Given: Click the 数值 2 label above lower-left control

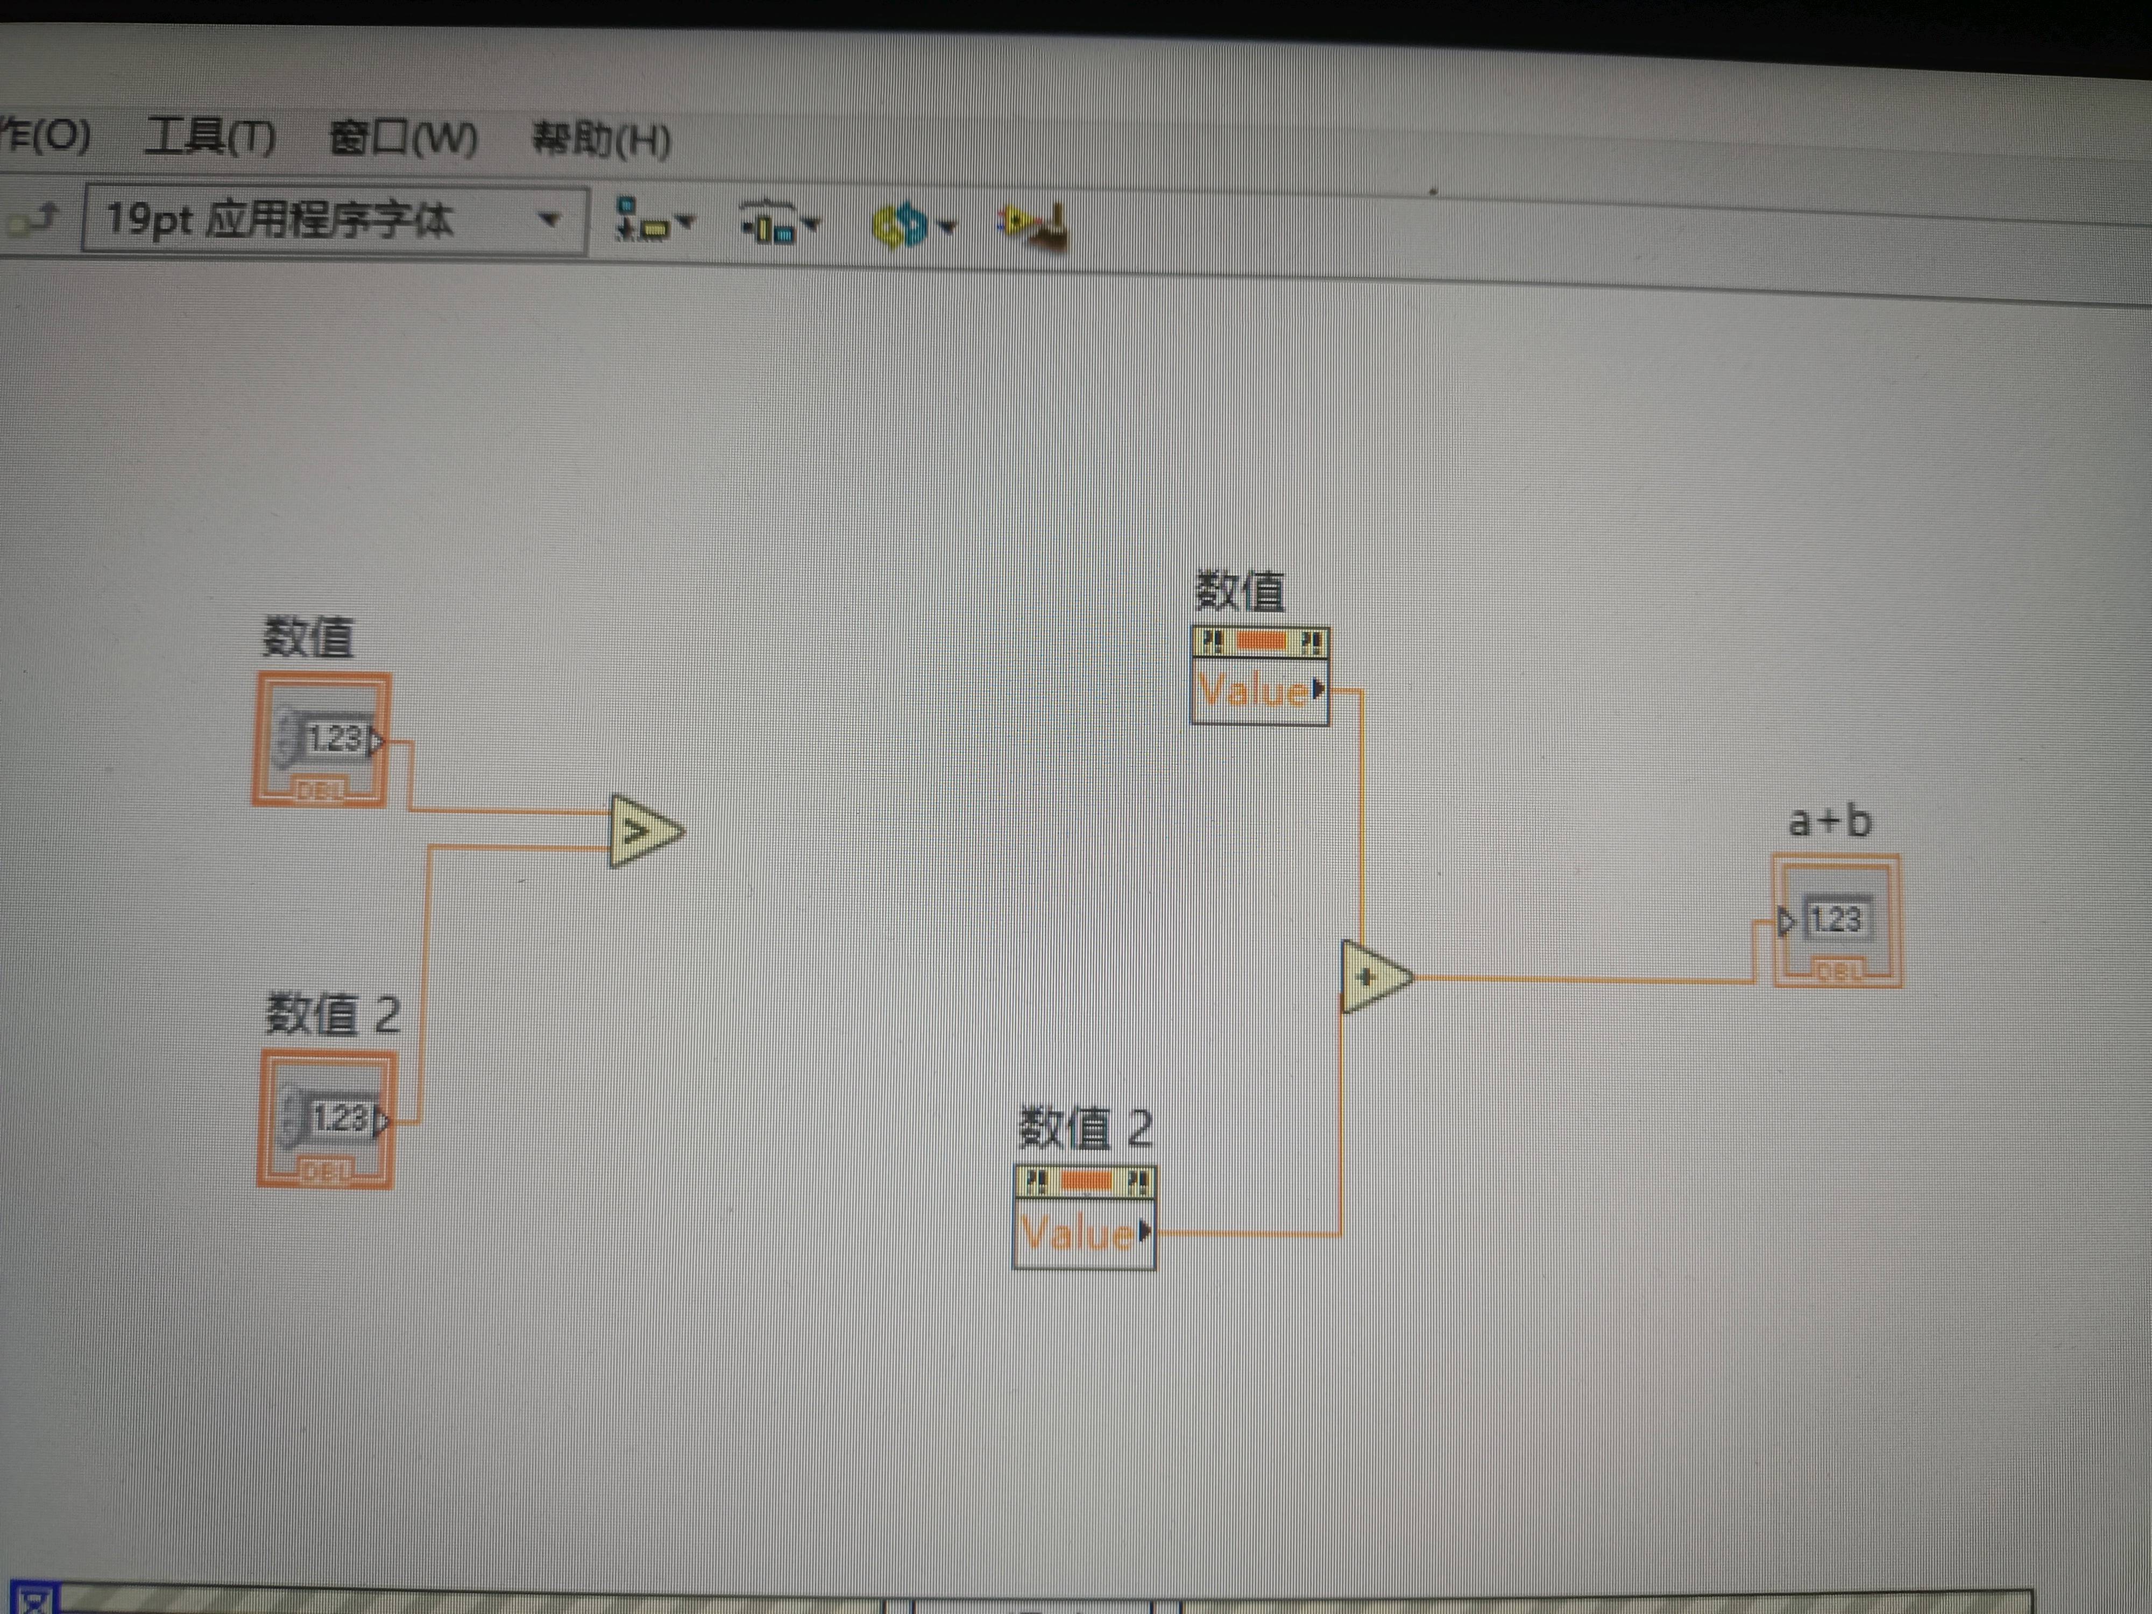Looking at the screenshot, I should click(x=332, y=1014).
